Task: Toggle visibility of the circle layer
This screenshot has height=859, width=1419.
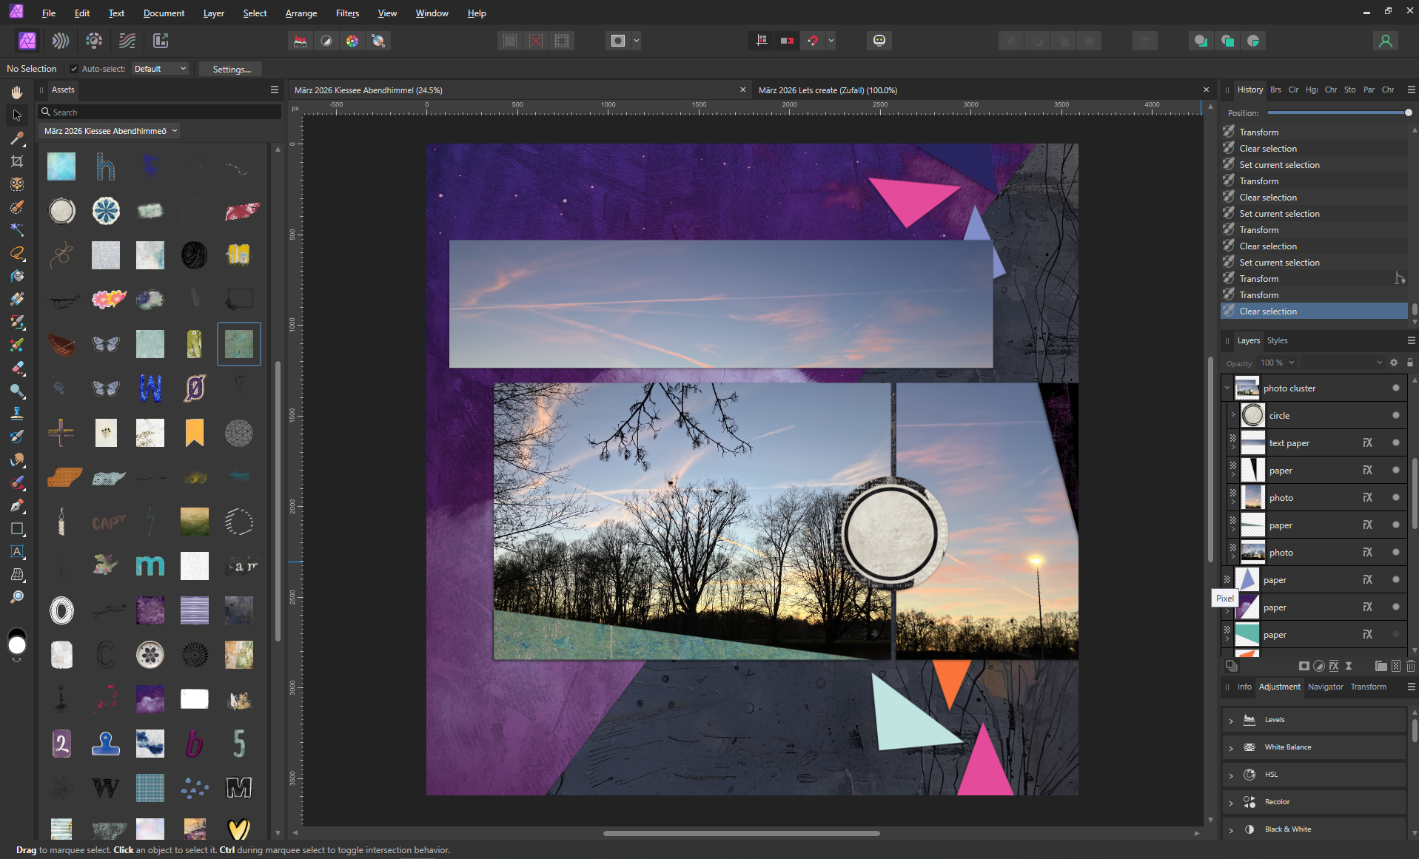Action: (1396, 415)
